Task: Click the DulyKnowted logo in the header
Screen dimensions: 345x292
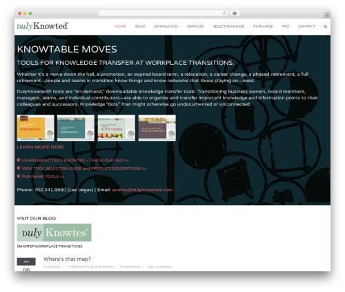Action: (43, 26)
